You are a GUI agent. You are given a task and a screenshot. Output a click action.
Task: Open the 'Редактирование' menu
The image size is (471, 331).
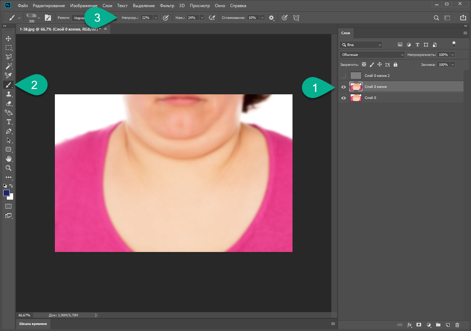click(x=49, y=6)
